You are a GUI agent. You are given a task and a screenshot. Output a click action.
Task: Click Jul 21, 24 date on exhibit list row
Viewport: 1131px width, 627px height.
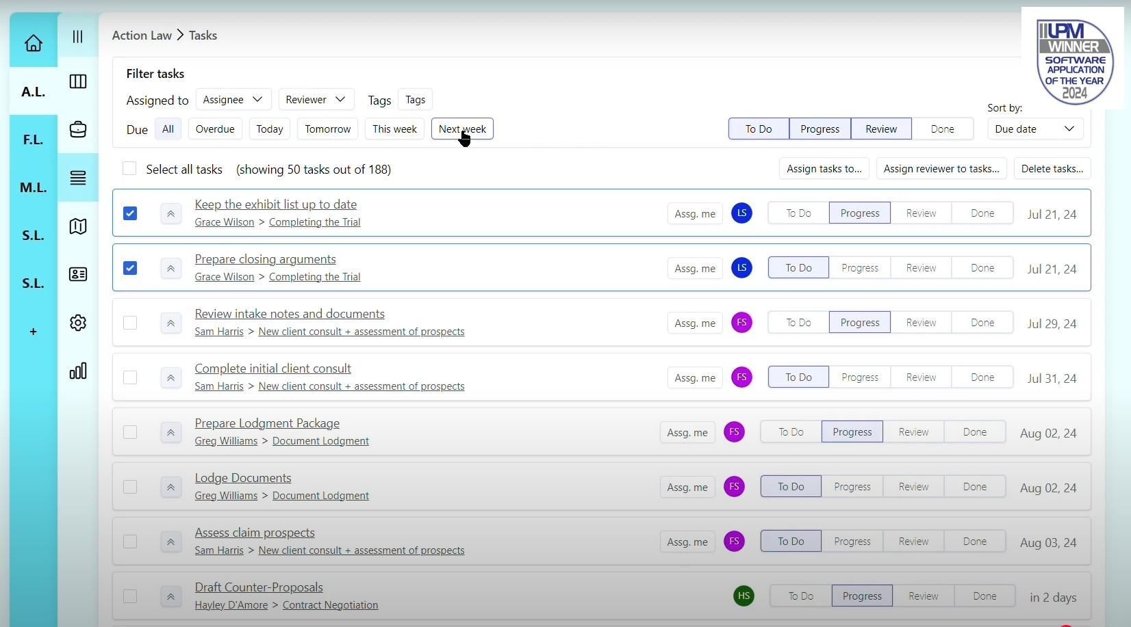tap(1052, 215)
